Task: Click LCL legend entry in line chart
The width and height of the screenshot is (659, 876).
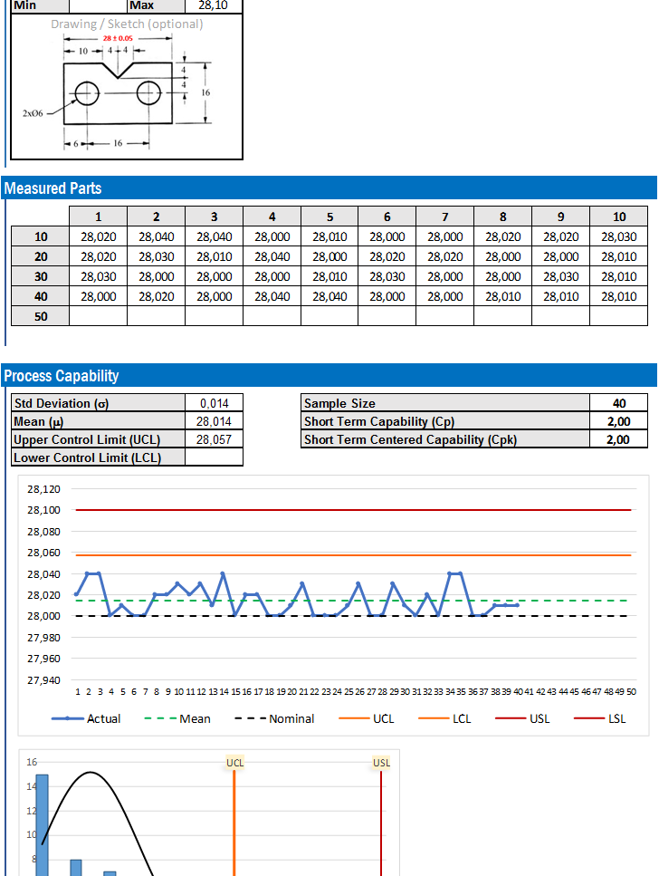Action: pyautogui.click(x=445, y=718)
